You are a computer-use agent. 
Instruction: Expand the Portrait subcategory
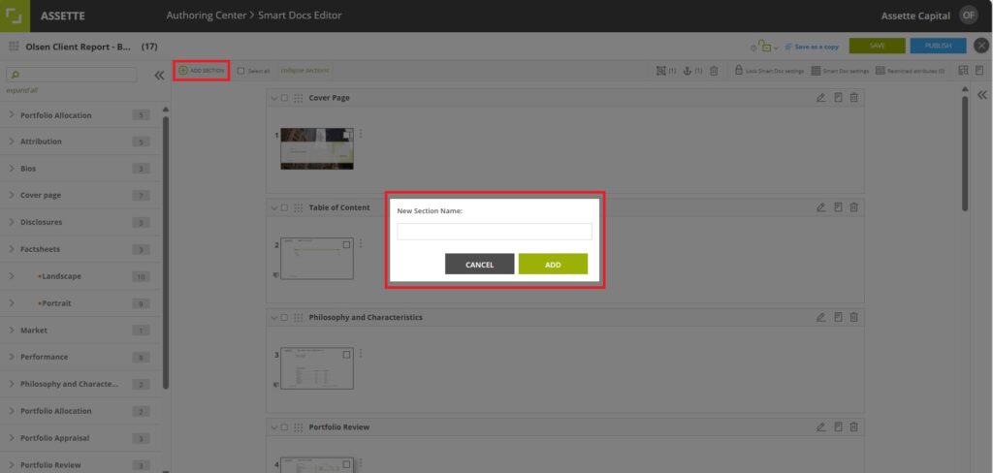(12, 303)
